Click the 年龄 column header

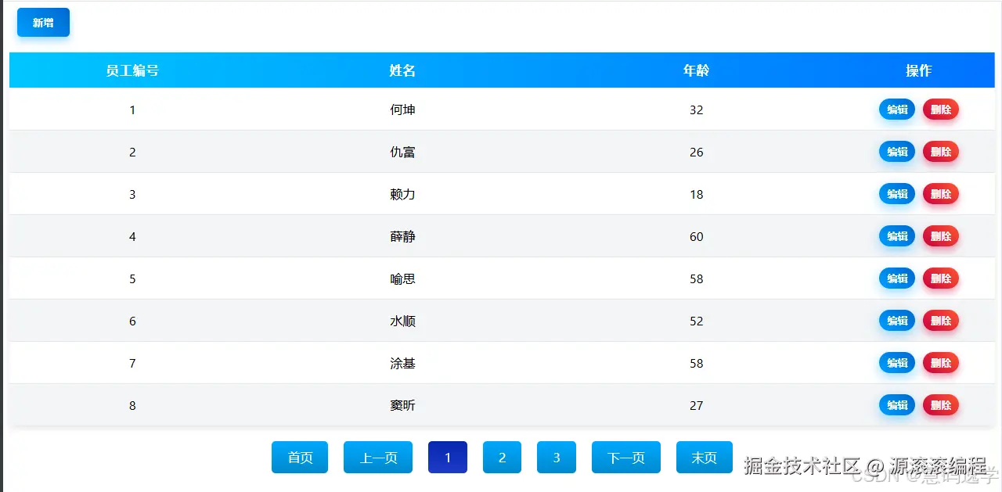(x=696, y=70)
